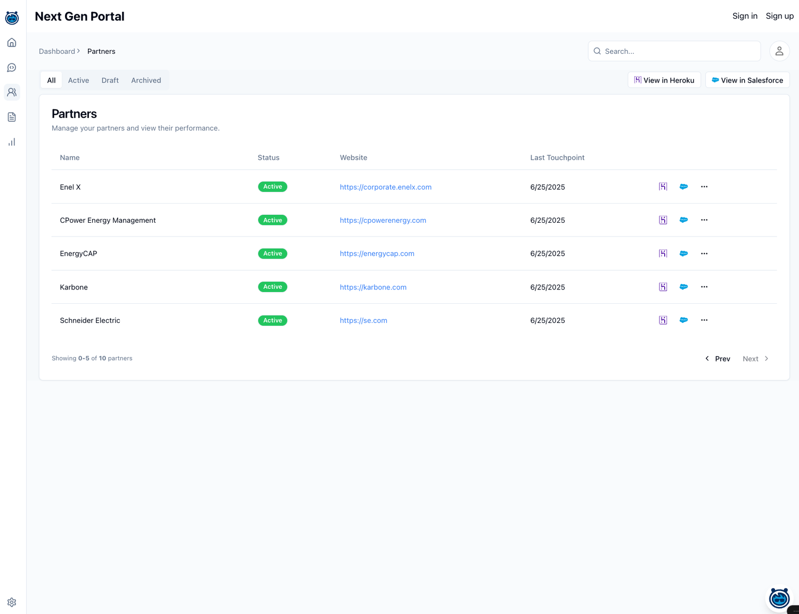This screenshot has height=614, width=799.
Task: Click the Active badge for Schneider Electric
Action: [x=273, y=320]
